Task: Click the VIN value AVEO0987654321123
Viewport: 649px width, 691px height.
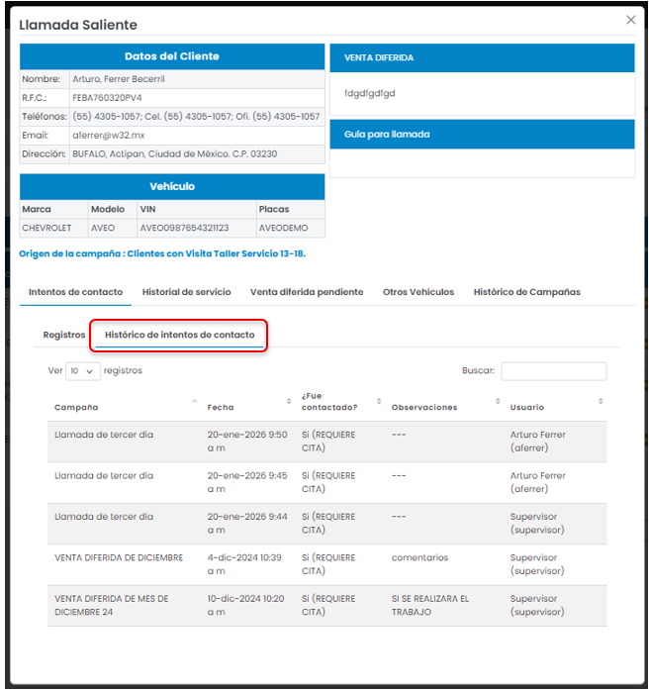Action: coord(184,228)
